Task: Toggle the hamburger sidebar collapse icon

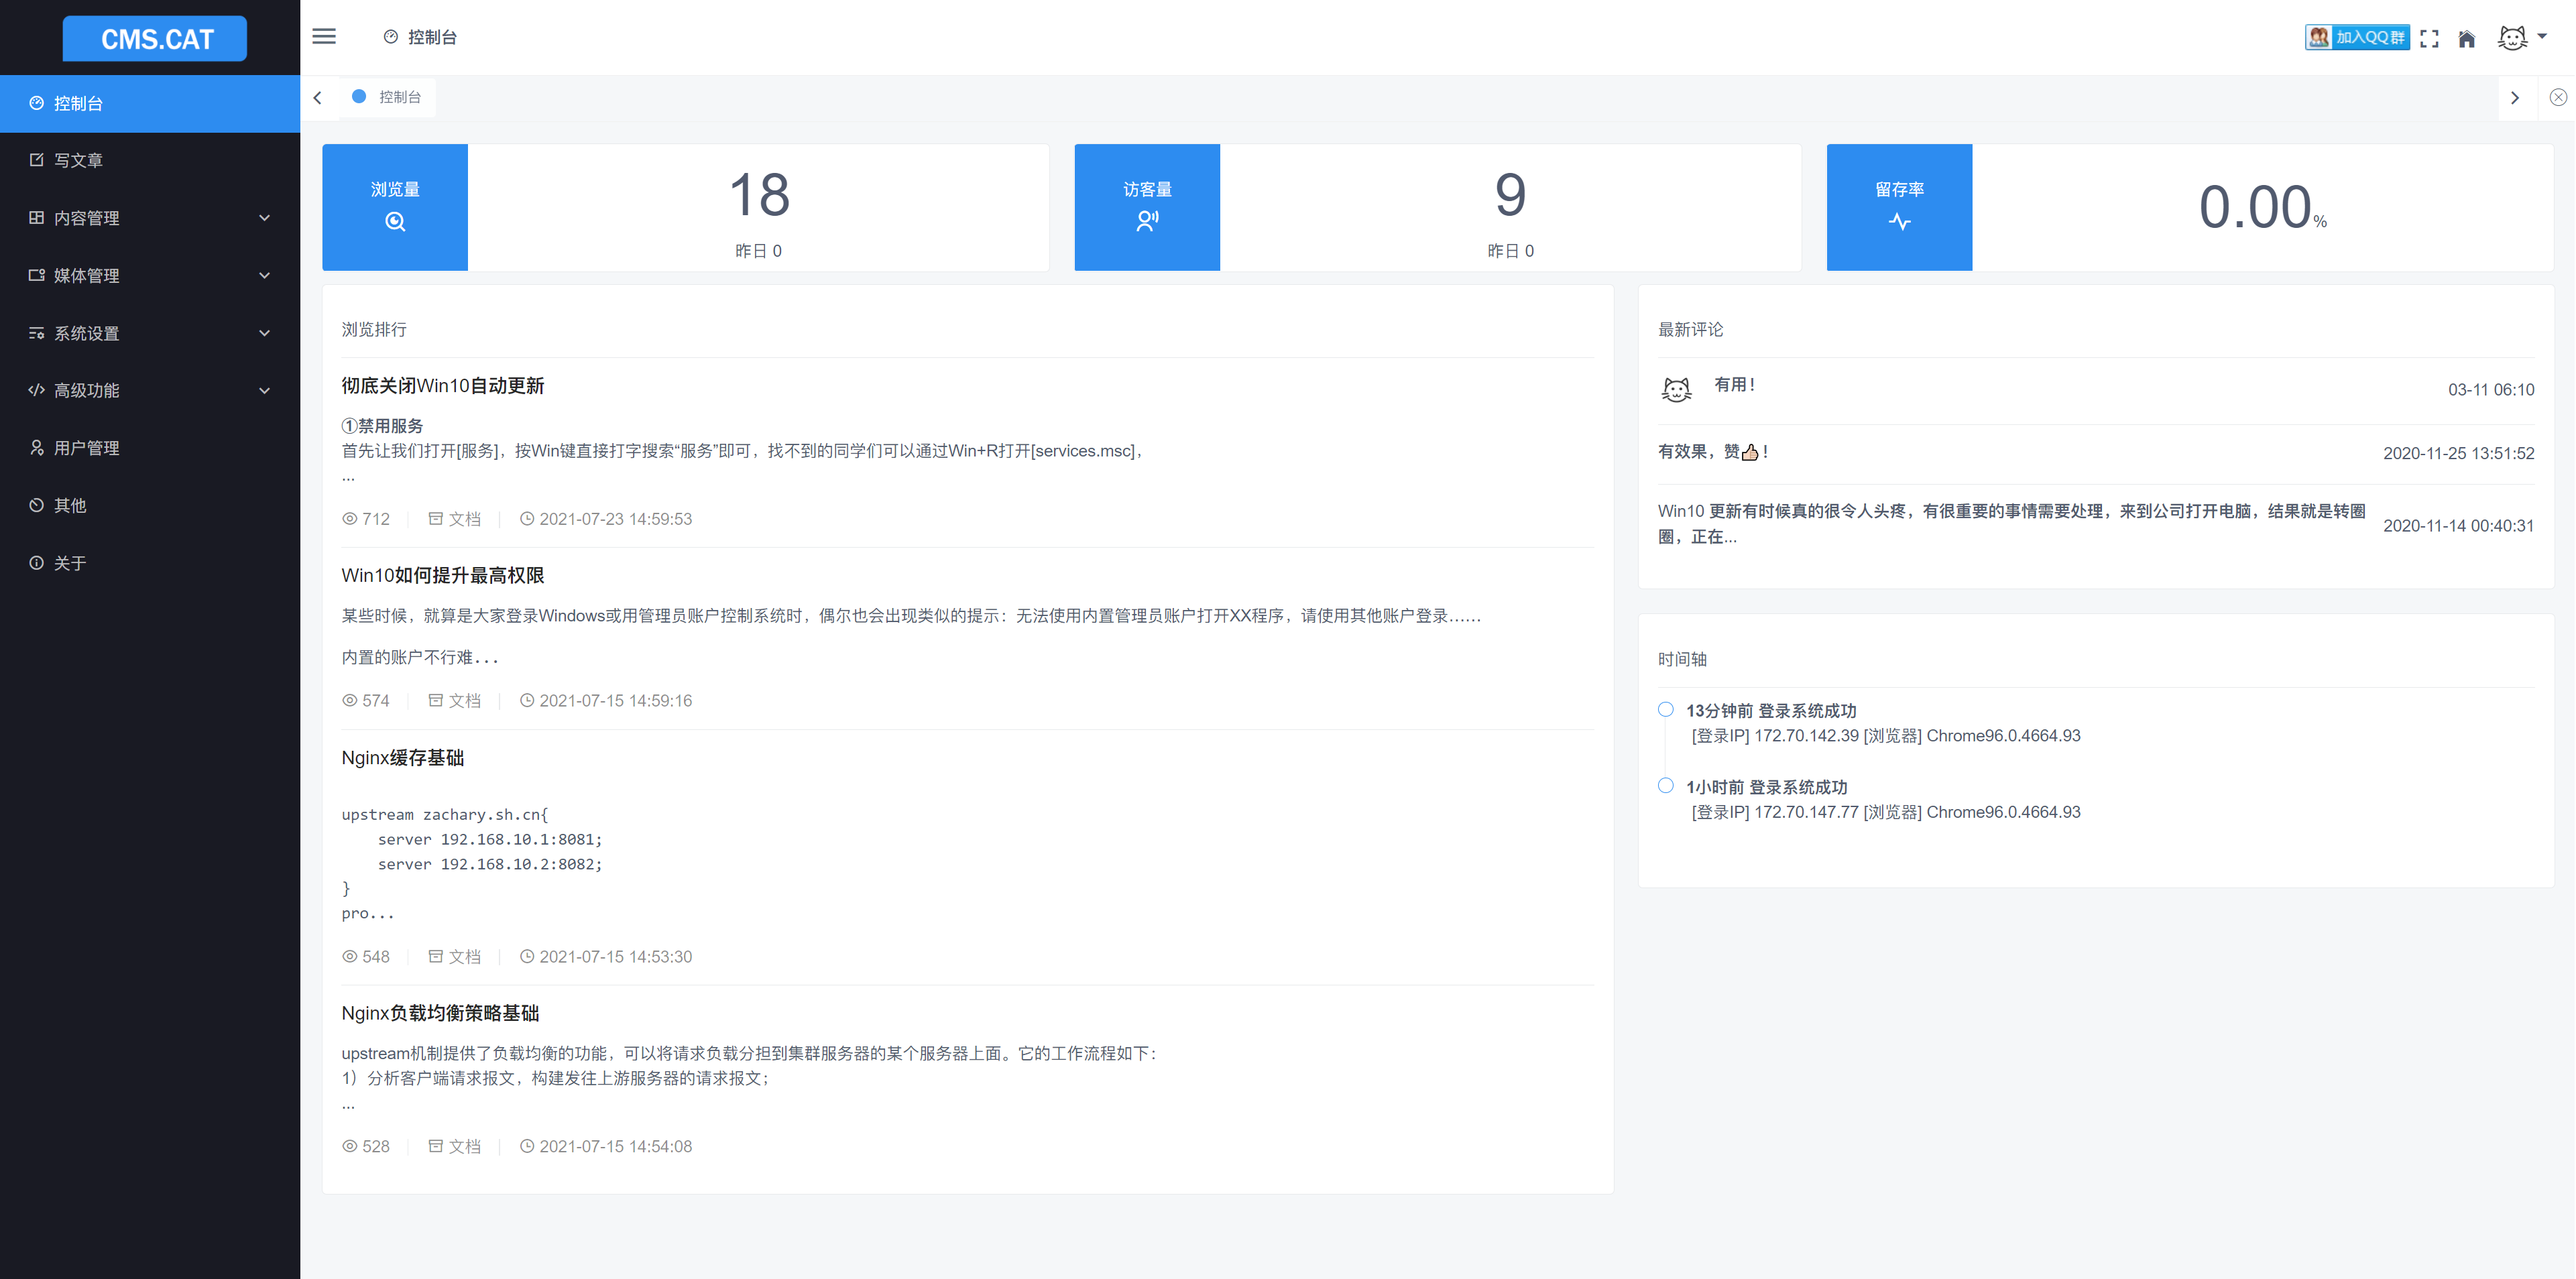Action: click(x=324, y=37)
